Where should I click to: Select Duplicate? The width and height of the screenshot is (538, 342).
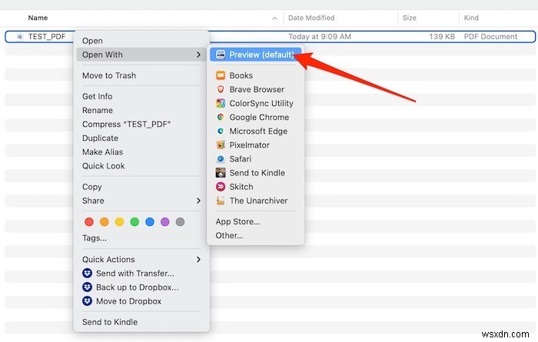100,138
